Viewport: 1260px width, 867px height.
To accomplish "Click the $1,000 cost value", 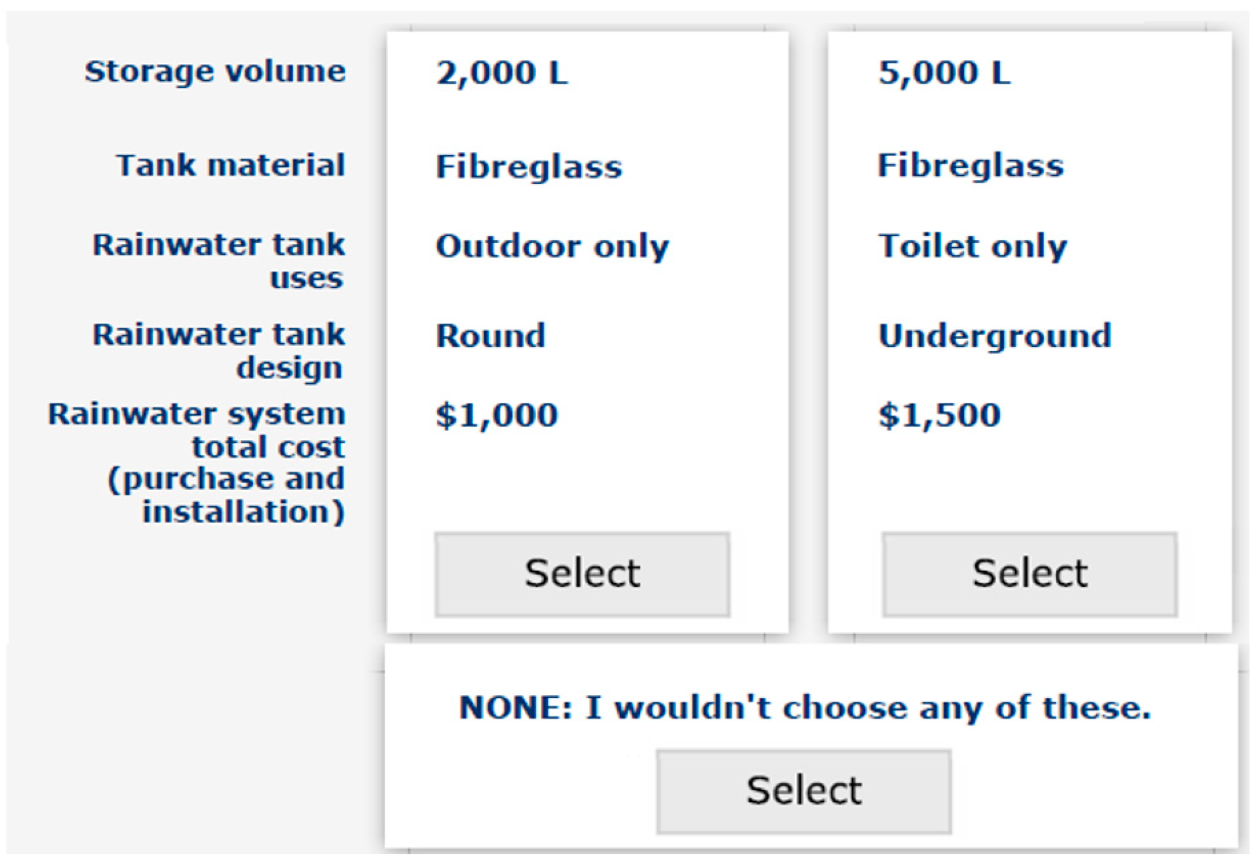I will [x=497, y=415].
